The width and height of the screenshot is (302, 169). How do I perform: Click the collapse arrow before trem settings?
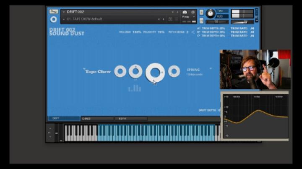193,32
